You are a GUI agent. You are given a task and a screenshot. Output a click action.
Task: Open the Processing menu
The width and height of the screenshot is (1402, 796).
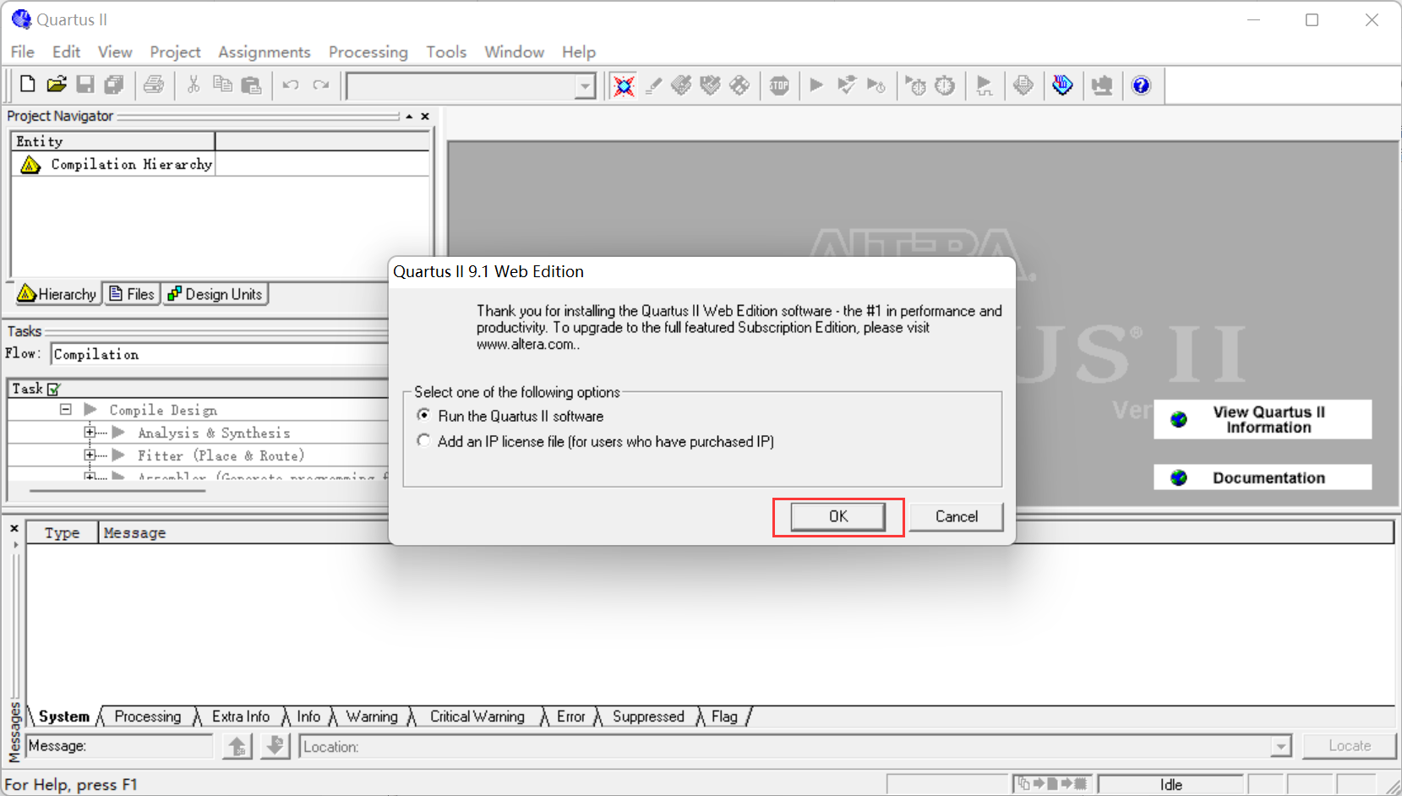pos(368,52)
